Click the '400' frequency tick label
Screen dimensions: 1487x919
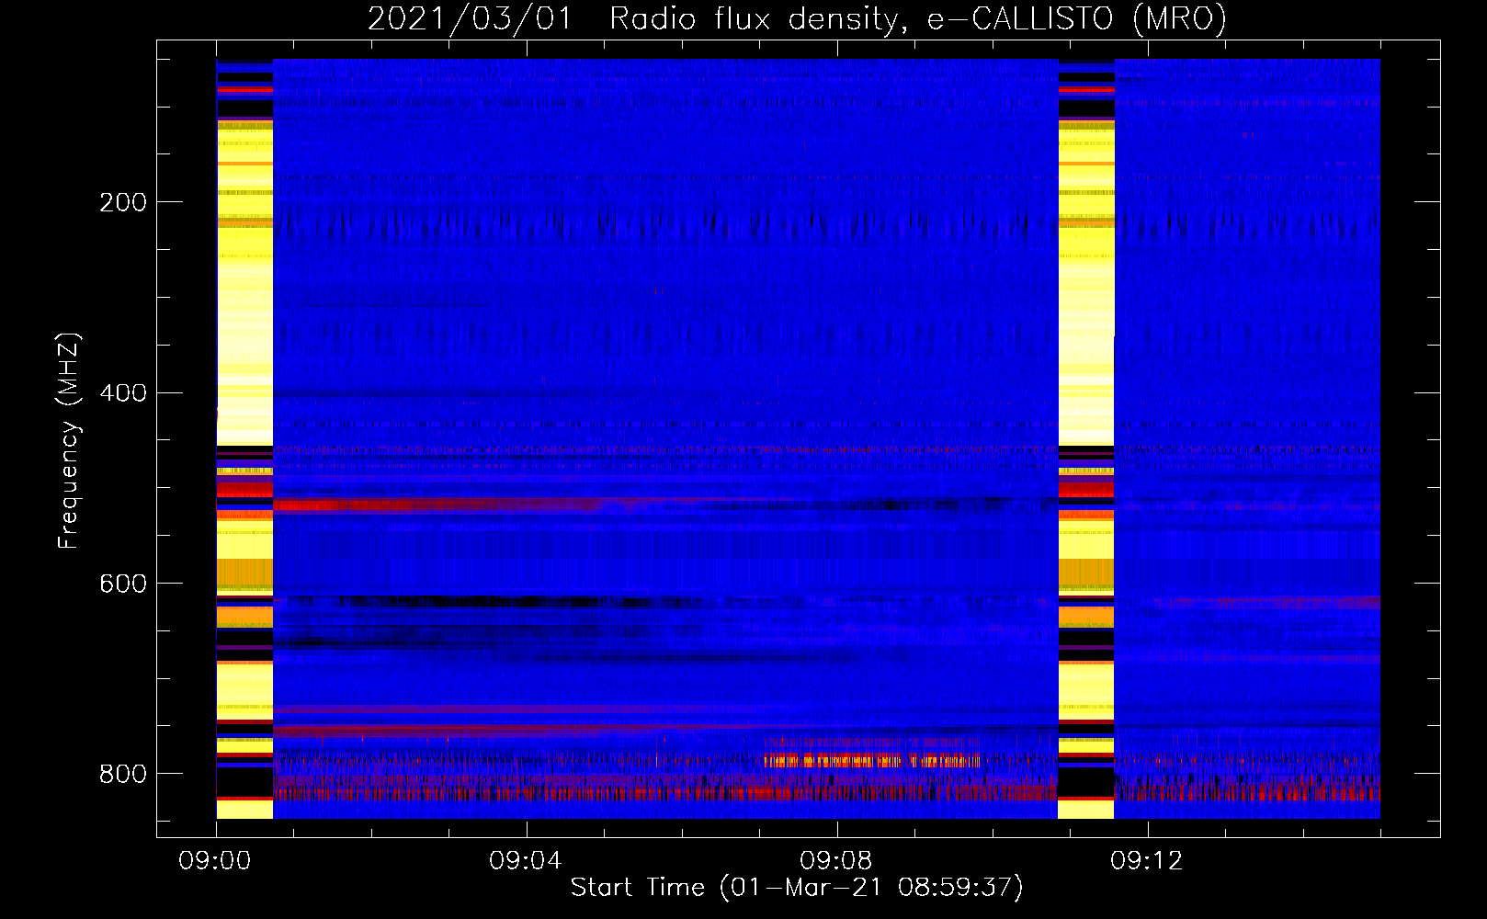[x=123, y=393]
